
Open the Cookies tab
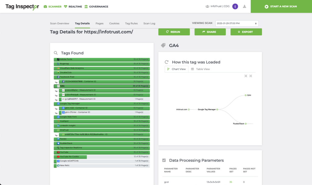[x=114, y=23]
